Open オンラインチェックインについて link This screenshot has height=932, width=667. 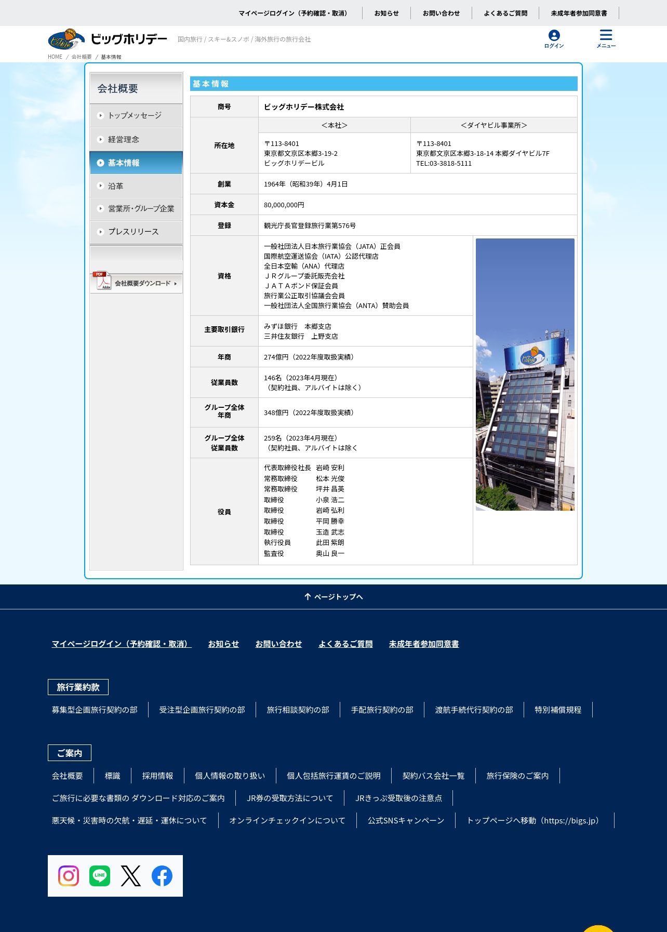287,820
